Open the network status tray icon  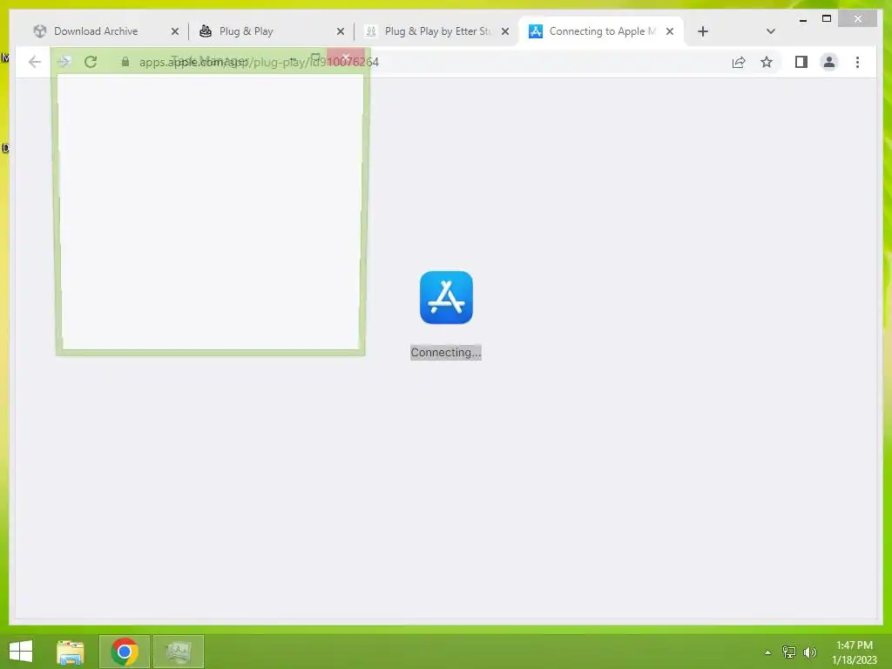(x=788, y=652)
